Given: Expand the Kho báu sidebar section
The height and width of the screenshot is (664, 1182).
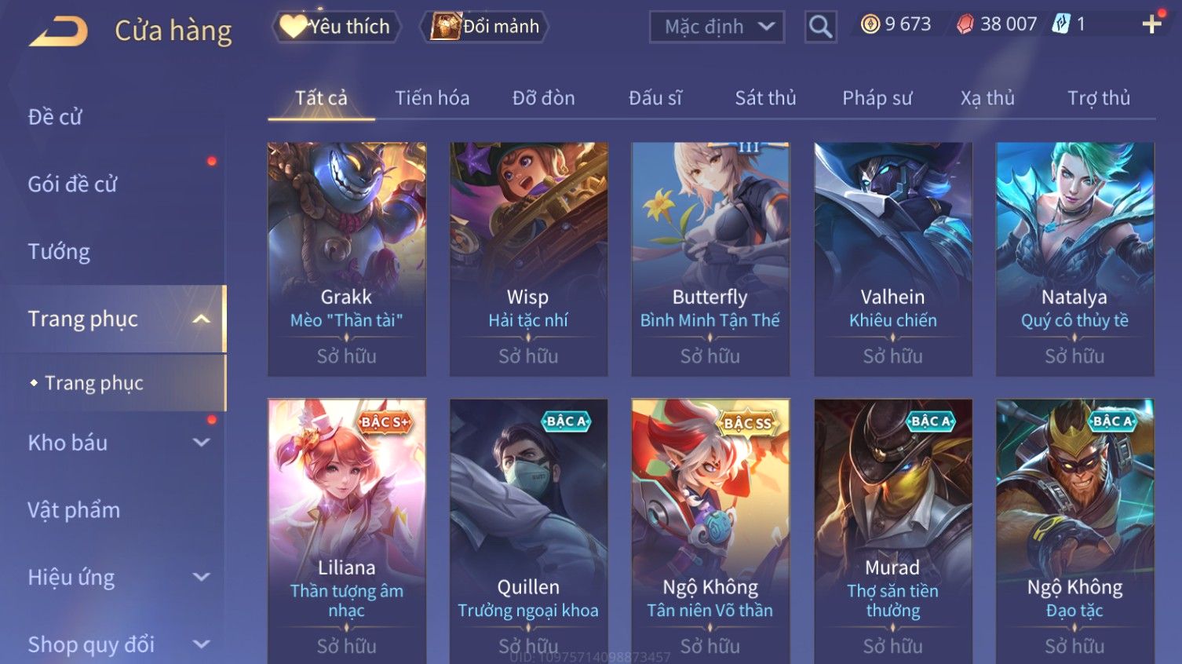Looking at the screenshot, I should pos(202,443).
